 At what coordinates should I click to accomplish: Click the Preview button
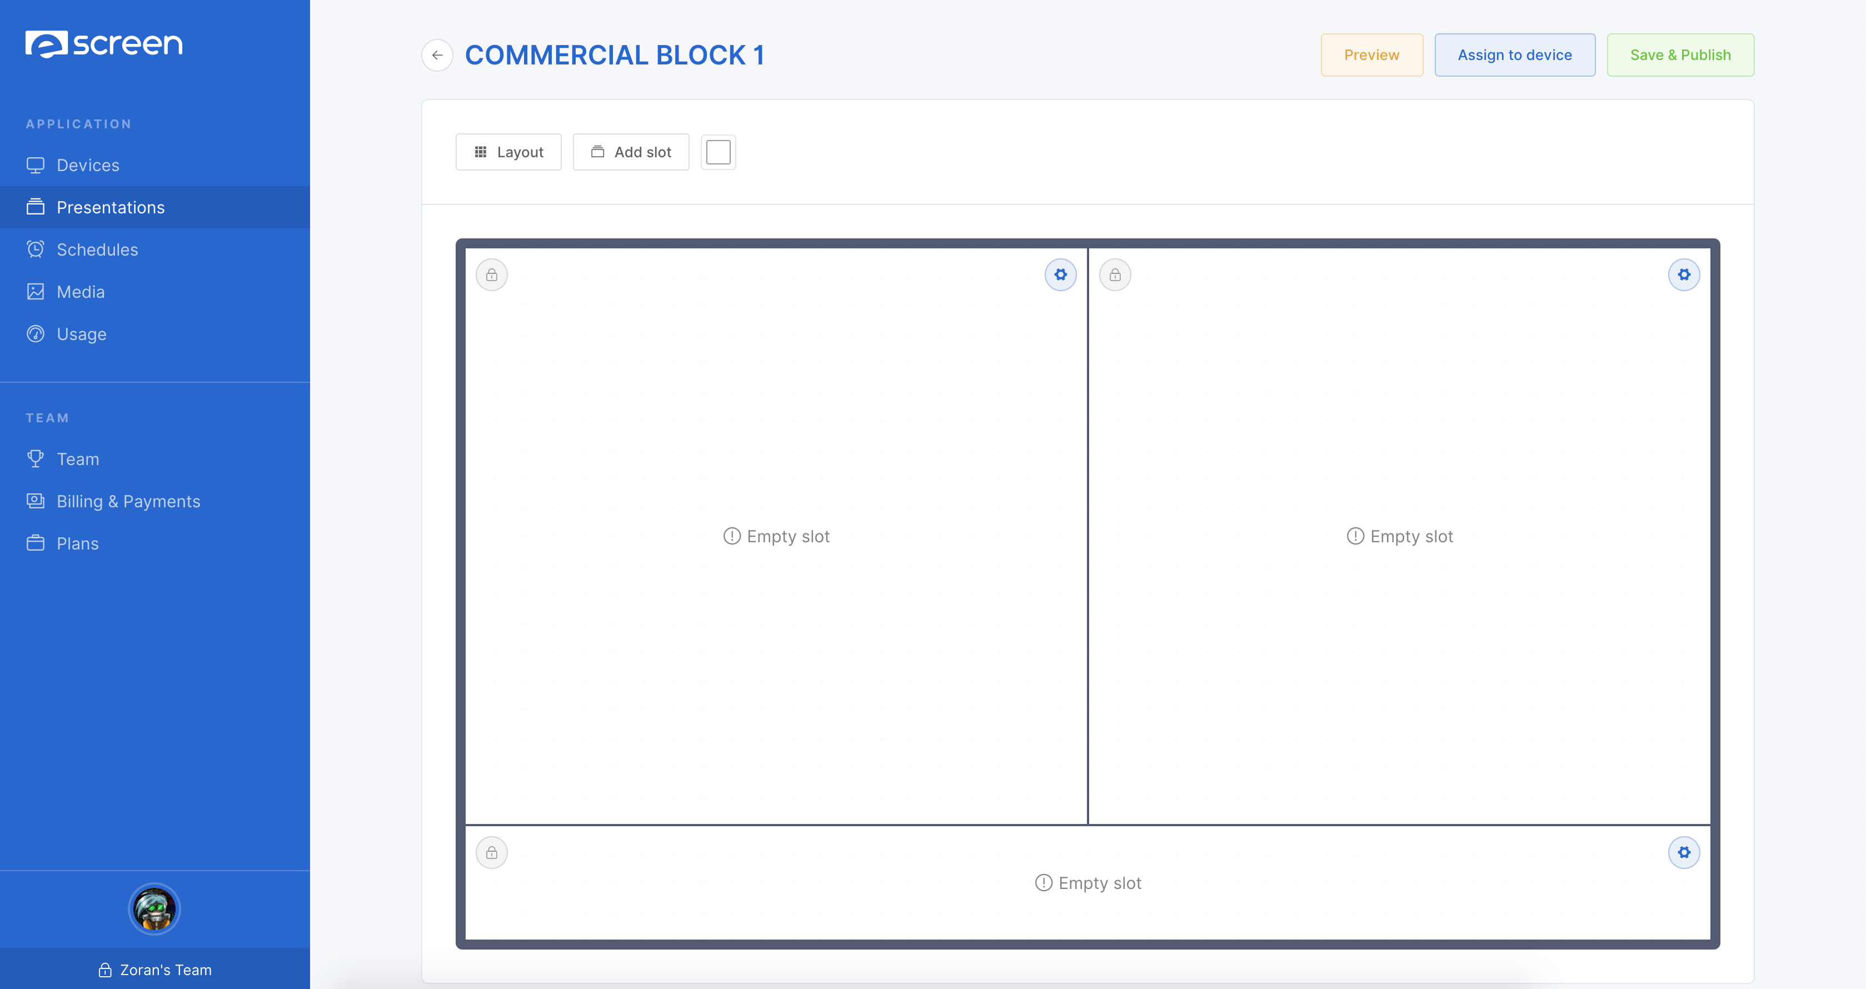point(1371,55)
